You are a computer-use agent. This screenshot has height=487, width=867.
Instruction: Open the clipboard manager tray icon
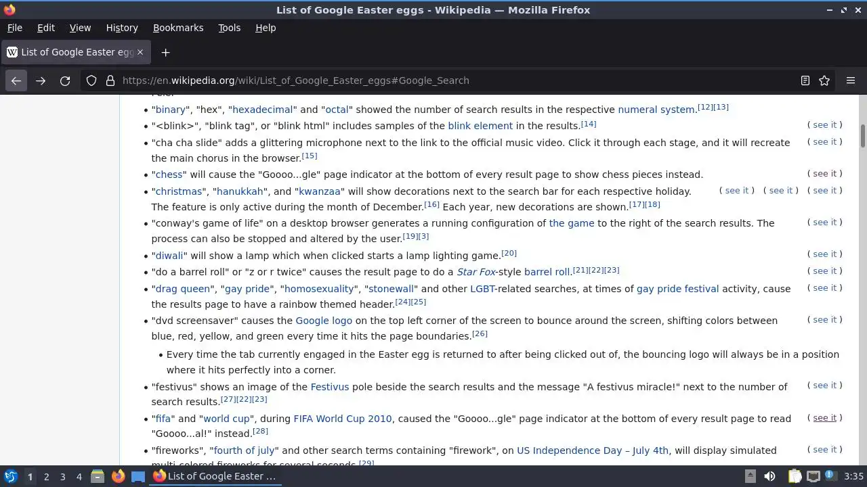795,476
